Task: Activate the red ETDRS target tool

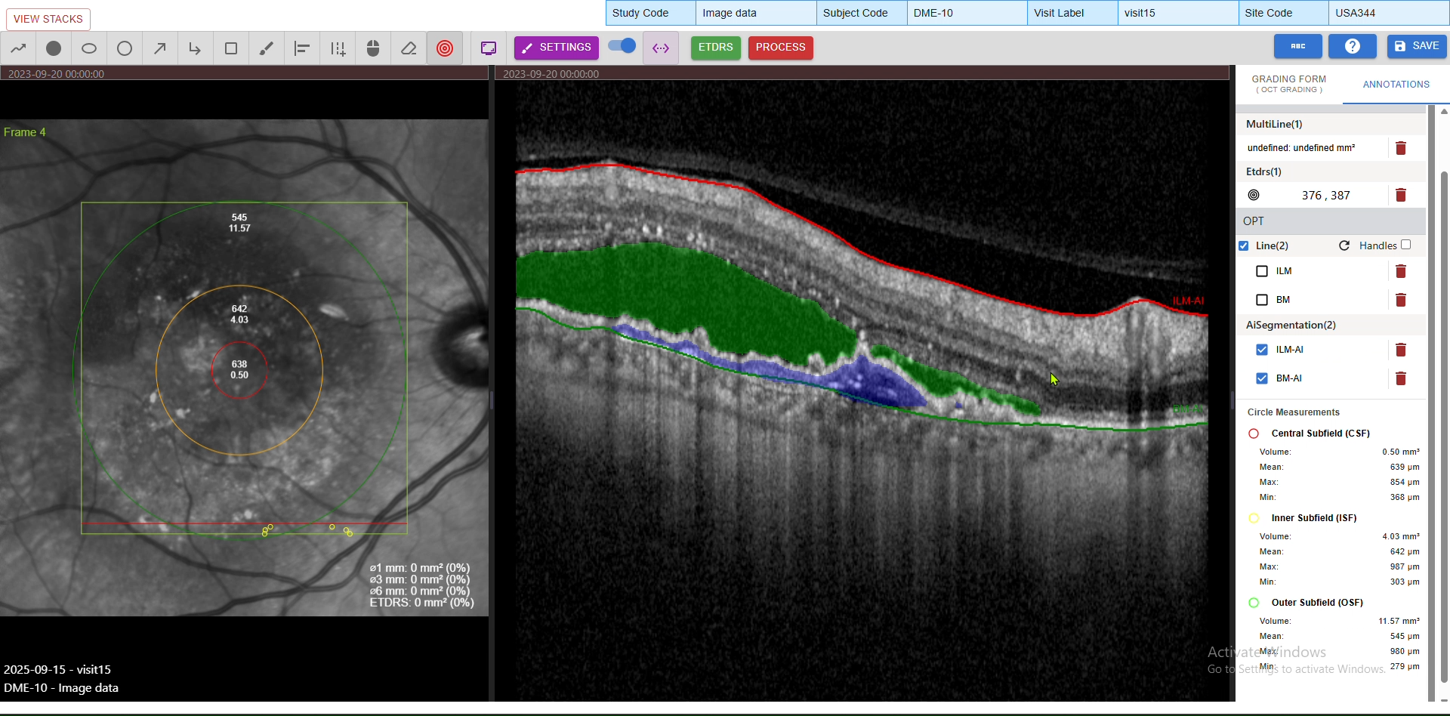Action: tap(445, 48)
